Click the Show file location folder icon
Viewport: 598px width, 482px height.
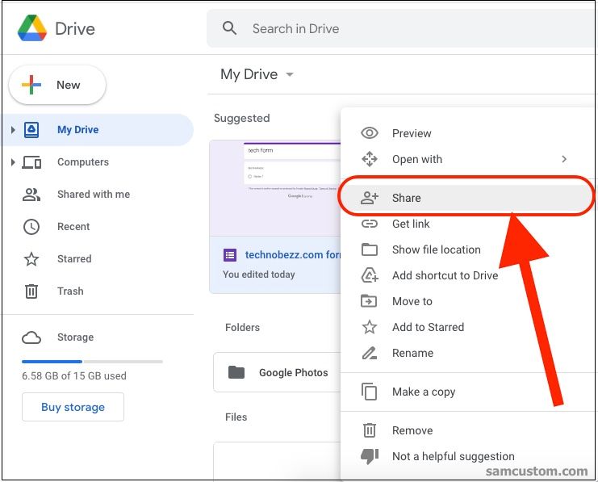[x=369, y=249]
